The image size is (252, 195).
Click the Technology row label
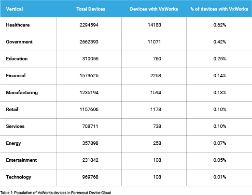(x=18, y=177)
